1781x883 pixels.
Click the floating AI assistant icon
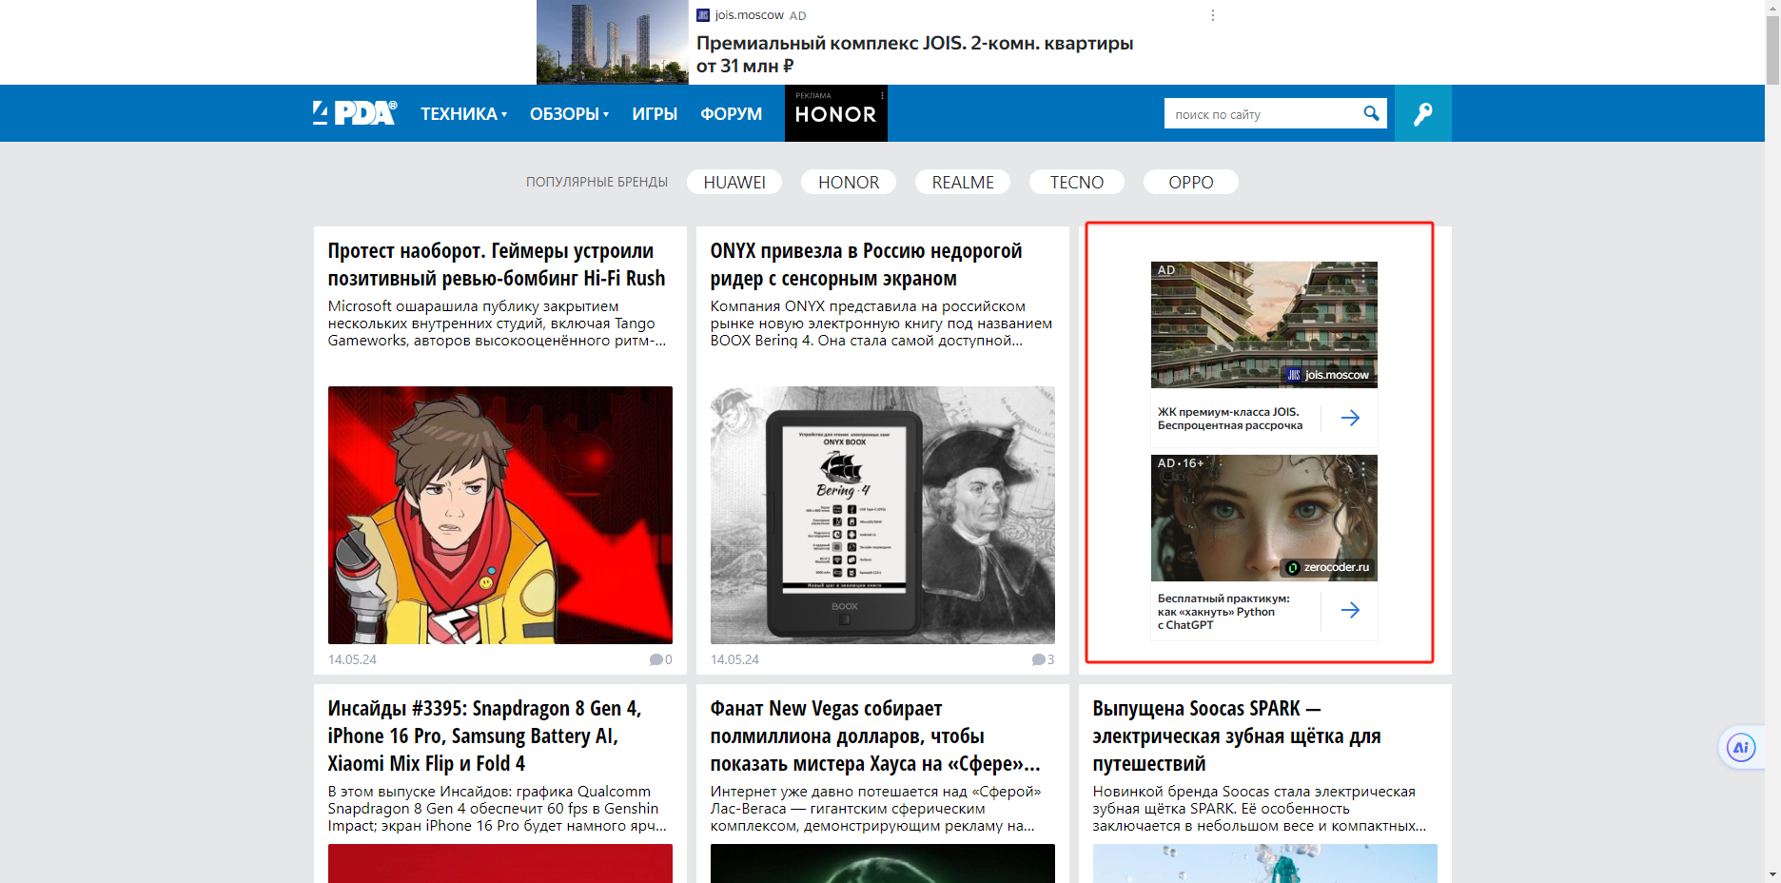click(1740, 748)
